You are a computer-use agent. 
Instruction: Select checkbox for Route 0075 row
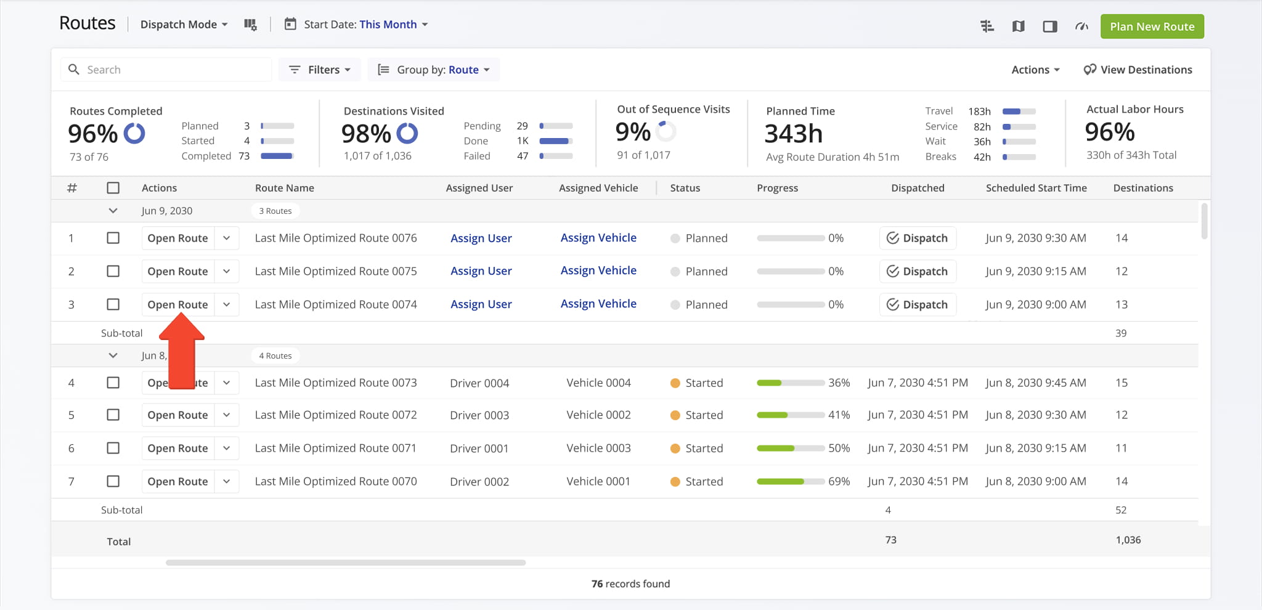point(113,272)
